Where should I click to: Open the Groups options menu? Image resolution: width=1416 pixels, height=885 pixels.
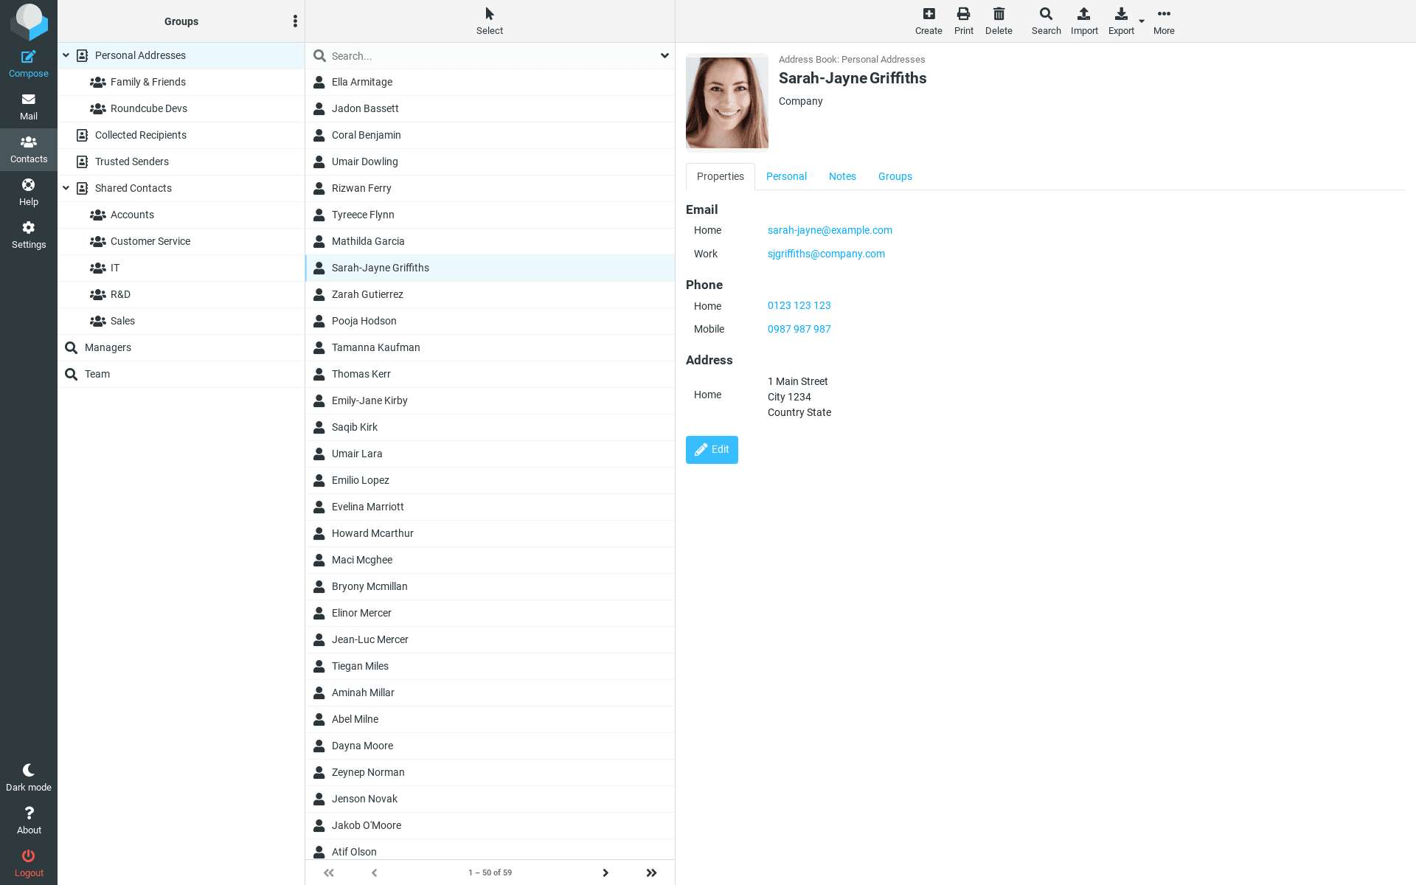click(x=295, y=21)
